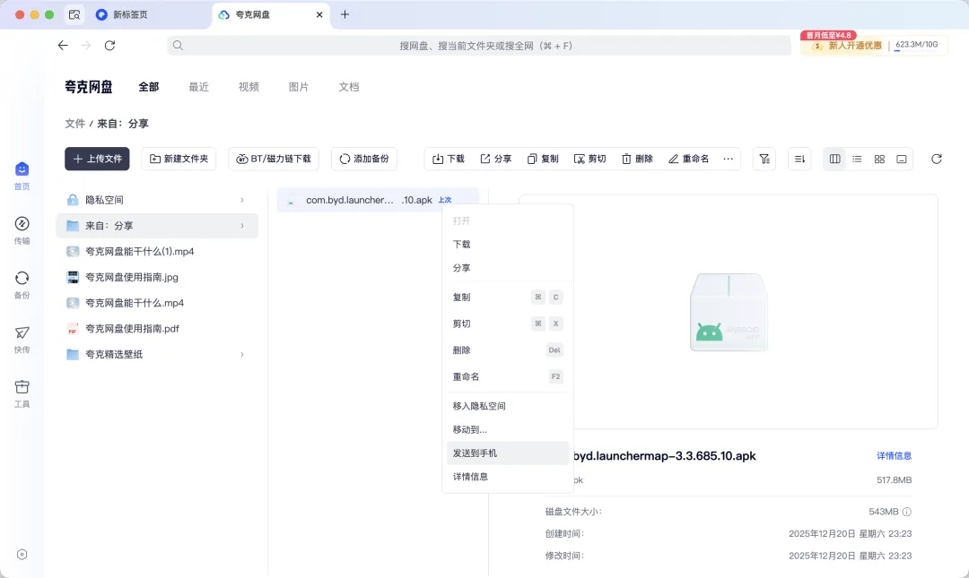
Task: Select the 夸克网盘使用指南.pdf file
Action: (x=157, y=329)
